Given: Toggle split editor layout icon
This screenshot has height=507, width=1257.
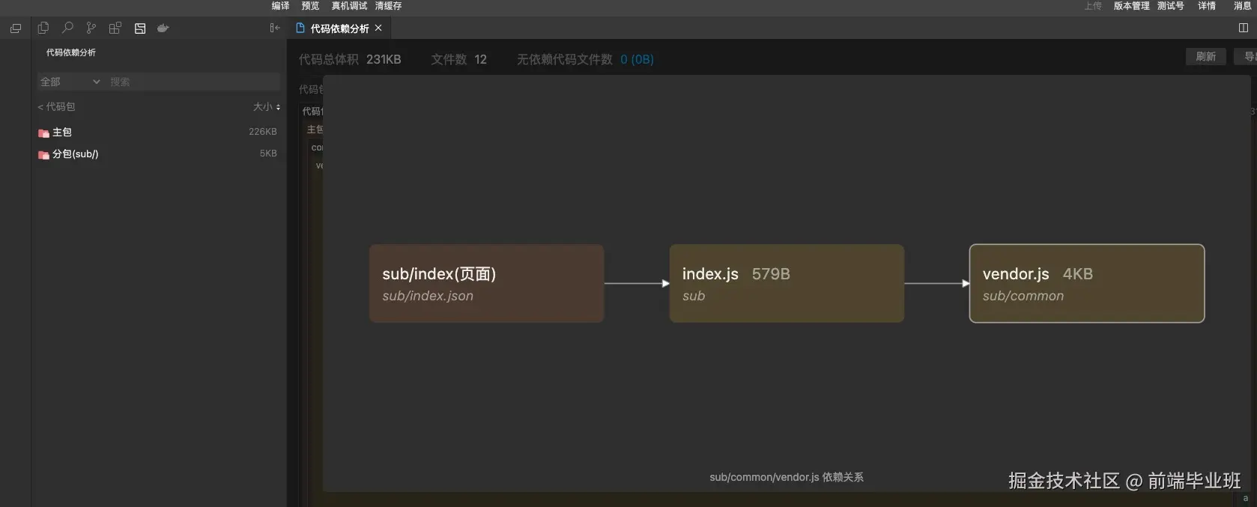Looking at the screenshot, I should (x=1244, y=28).
